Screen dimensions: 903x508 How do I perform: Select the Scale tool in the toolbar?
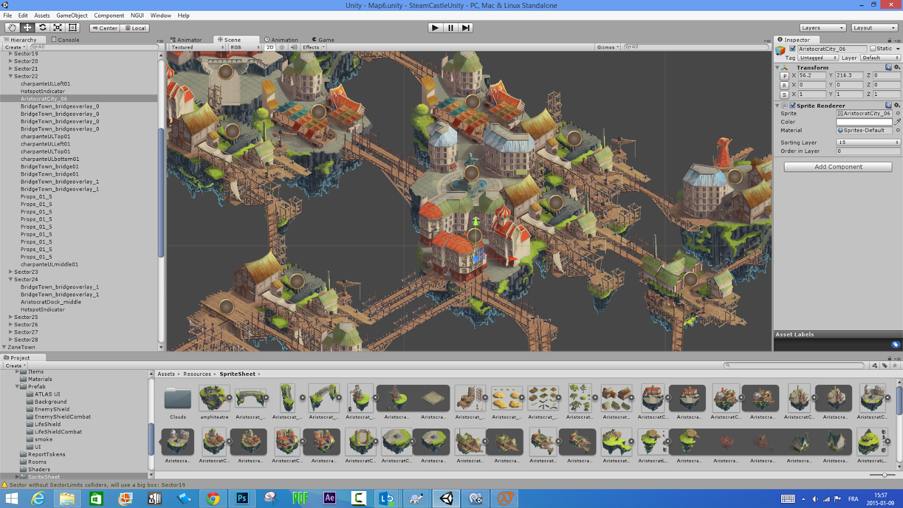coord(58,28)
